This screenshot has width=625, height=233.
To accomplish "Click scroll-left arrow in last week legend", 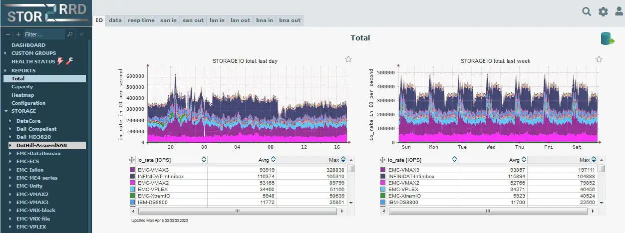I will tap(384, 211).
